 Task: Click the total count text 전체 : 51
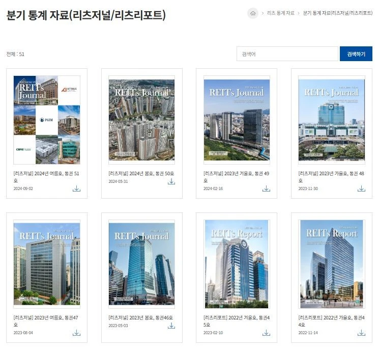click(15, 54)
